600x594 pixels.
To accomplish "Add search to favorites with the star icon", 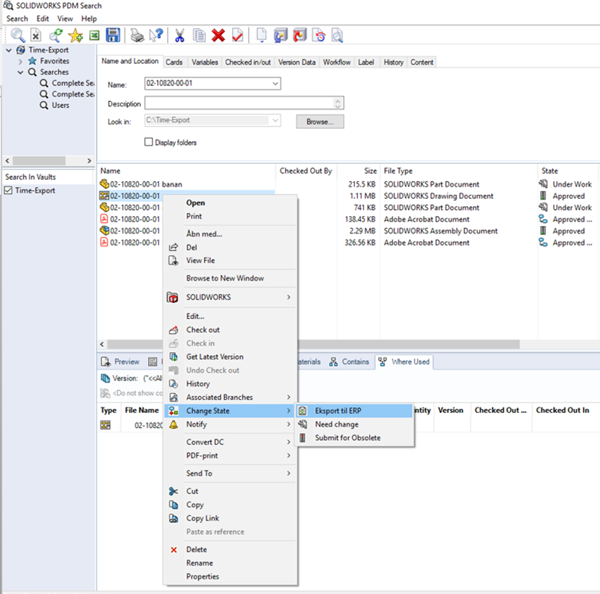I will pos(75,35).
